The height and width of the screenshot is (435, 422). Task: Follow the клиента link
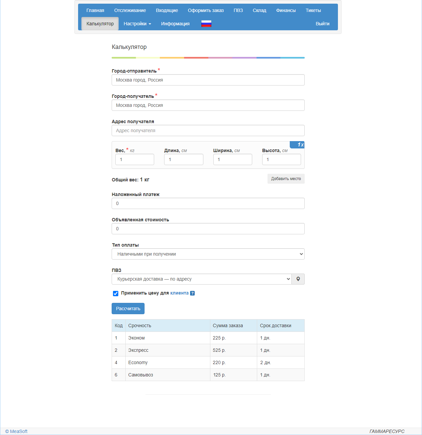[179, 293]
